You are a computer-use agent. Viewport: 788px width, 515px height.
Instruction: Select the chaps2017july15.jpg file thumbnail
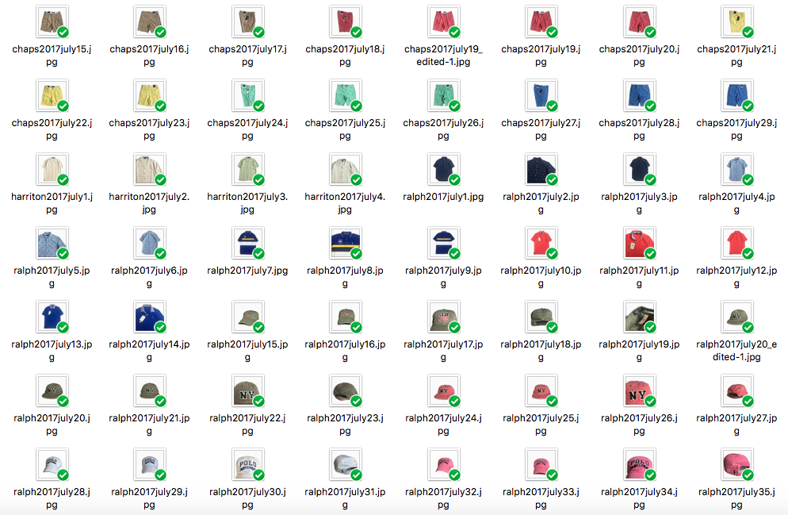pos(52,21)
